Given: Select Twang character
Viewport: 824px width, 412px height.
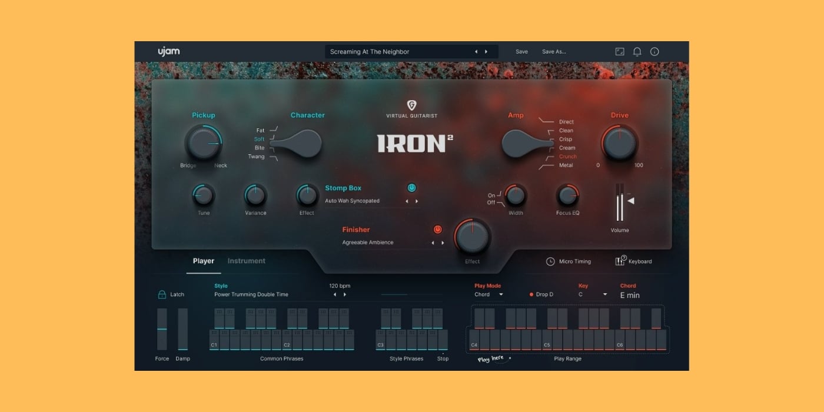Looking at the screenshot, I should click(x=256, y=157).
